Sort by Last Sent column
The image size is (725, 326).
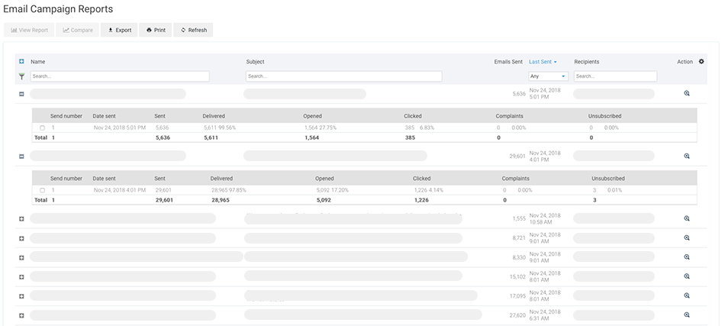(543, 62)
